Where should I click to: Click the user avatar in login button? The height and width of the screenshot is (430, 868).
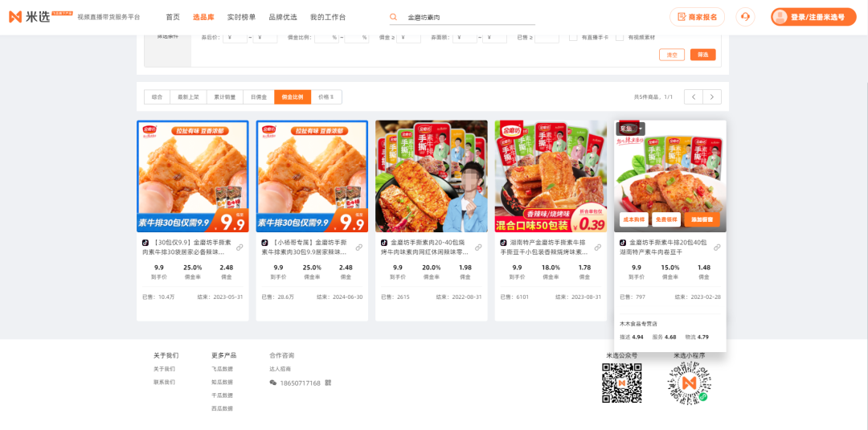coord(780,17)
